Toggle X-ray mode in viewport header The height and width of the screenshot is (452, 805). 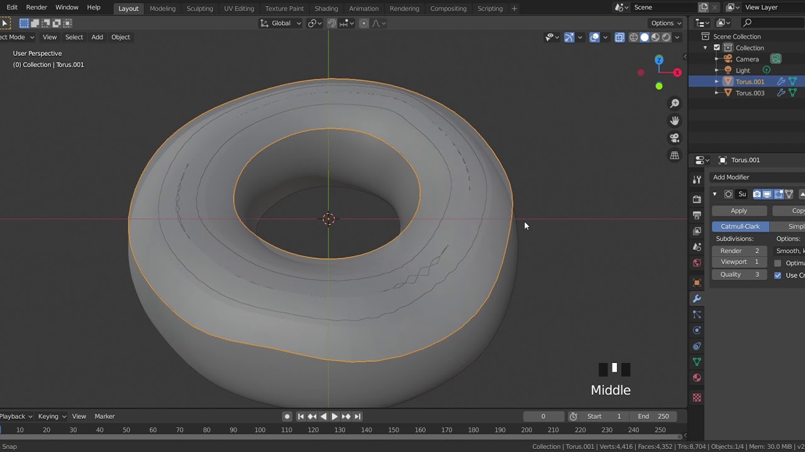619,38
